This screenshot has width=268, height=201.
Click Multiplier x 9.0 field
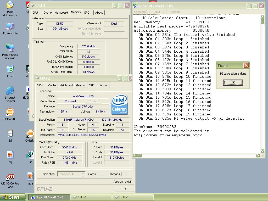tap(70, 153)
